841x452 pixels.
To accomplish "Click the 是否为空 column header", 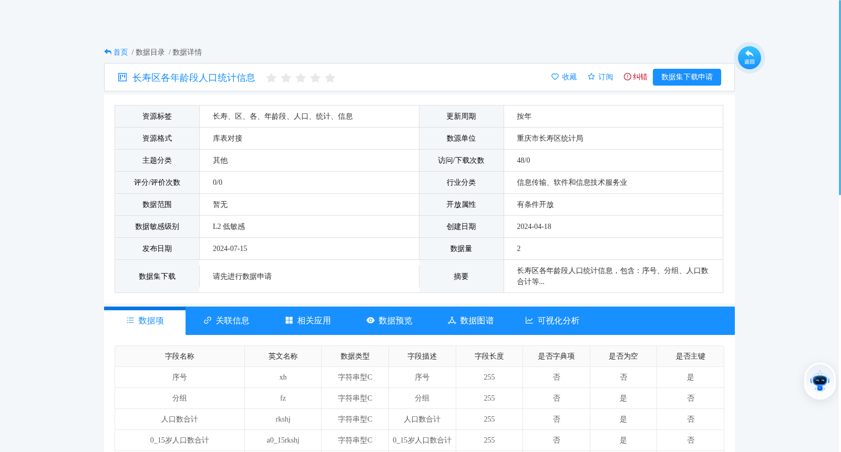I will coord(623,356).
